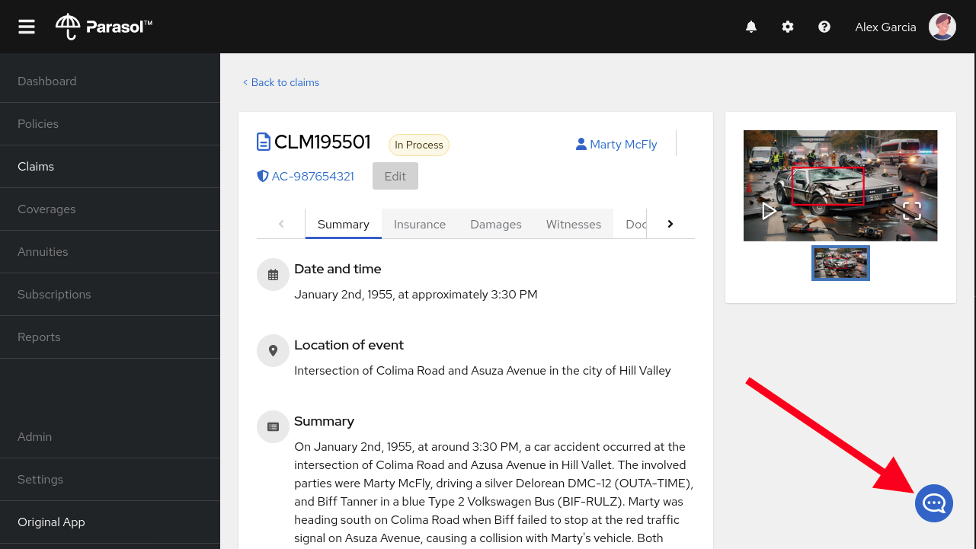Click the notifications bell icon

tap(751, 27)
